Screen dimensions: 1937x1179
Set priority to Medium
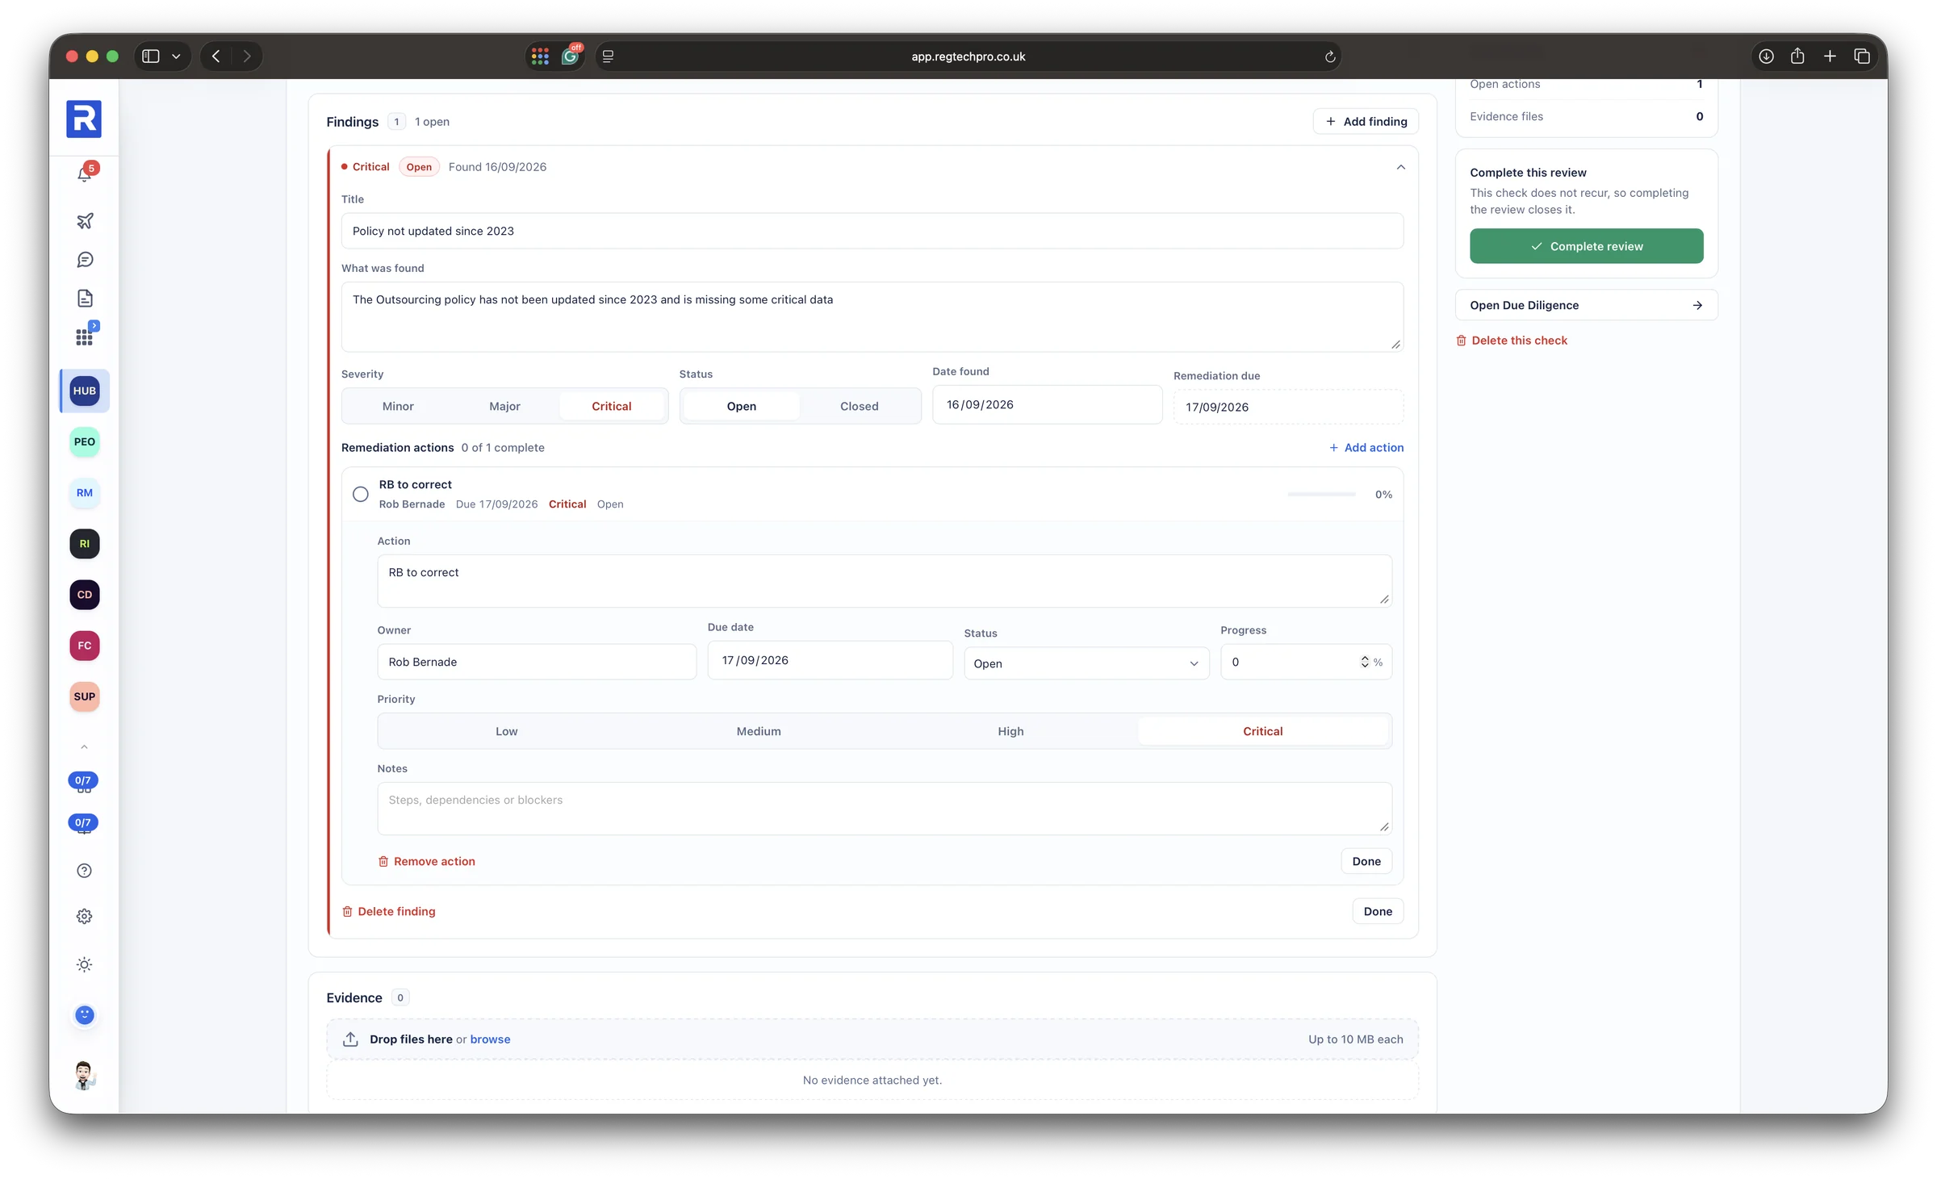tap(759, 731)
